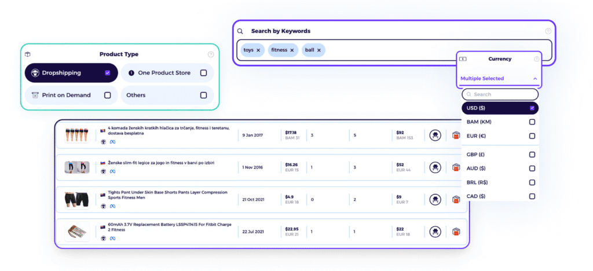The image size is (593, 271).
Task: Click the '1 Nov 2016' date cell
Action: coord(252,167)
